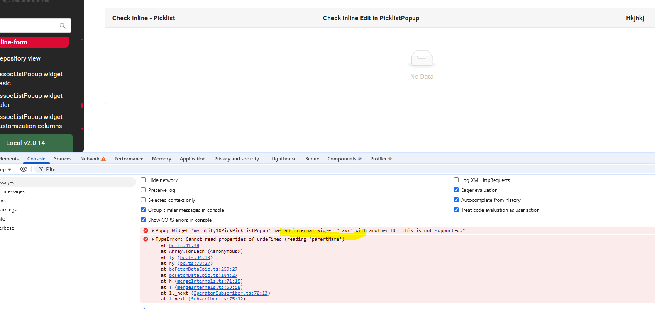Check the Preserve log option
655x332 pixels.
pos(143,190)
